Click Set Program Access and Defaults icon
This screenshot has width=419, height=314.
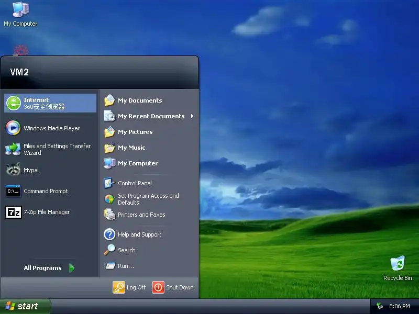(x=109, y=199)
